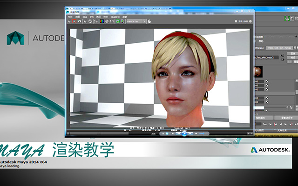Open the mental ray renderer dropdown
The image size is (298, 186).
pos(136,21)
